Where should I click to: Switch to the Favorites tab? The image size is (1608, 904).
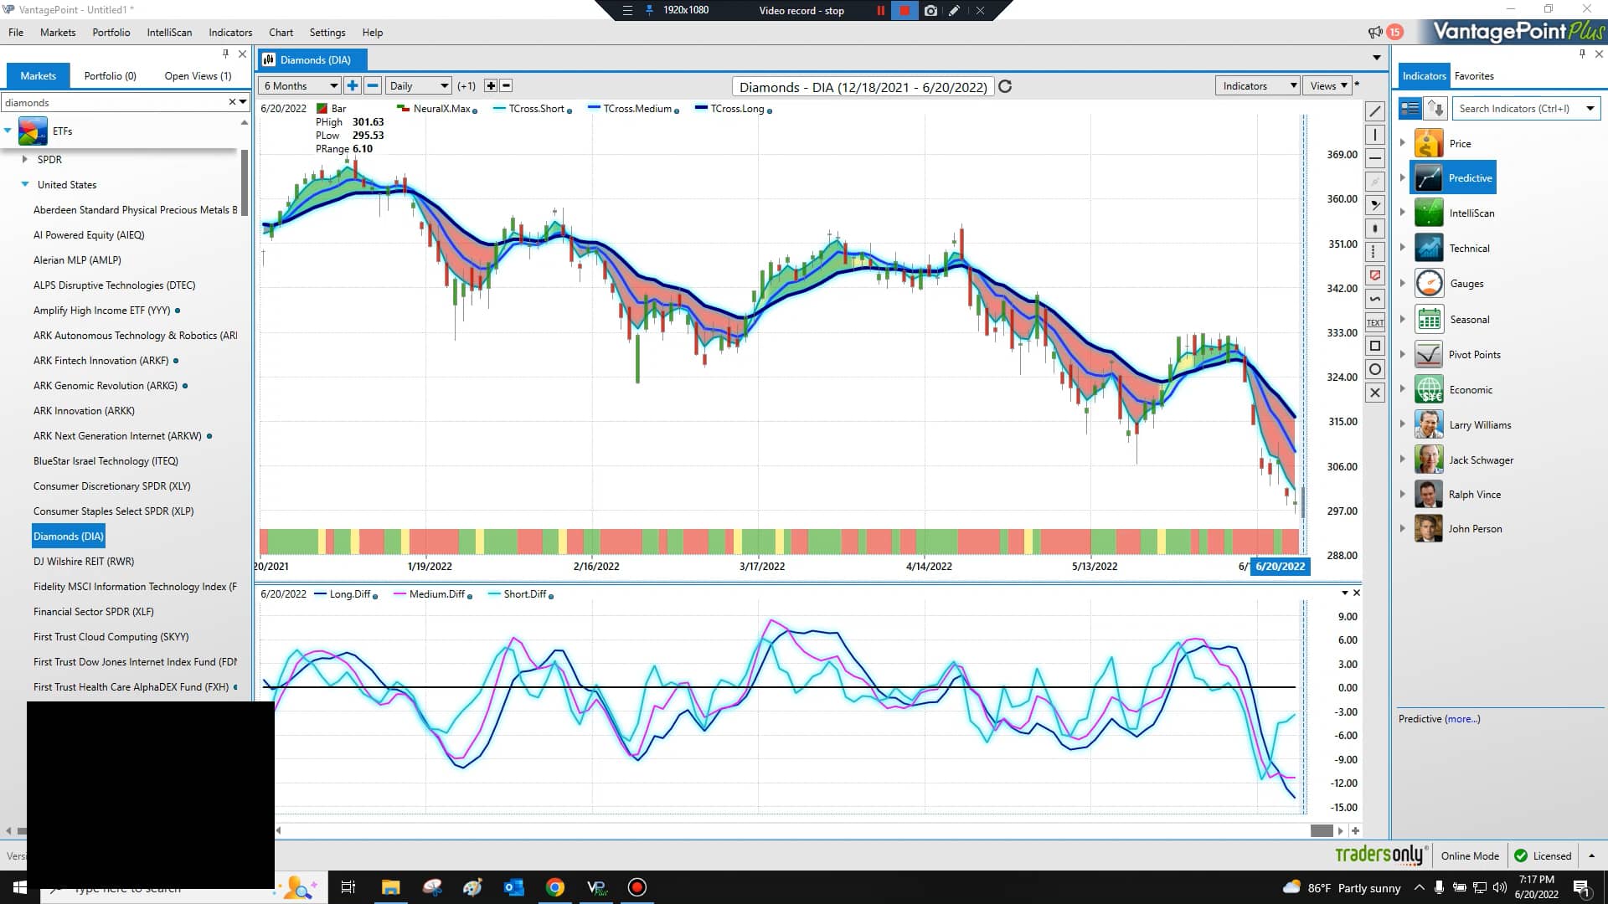point(1473,75)
